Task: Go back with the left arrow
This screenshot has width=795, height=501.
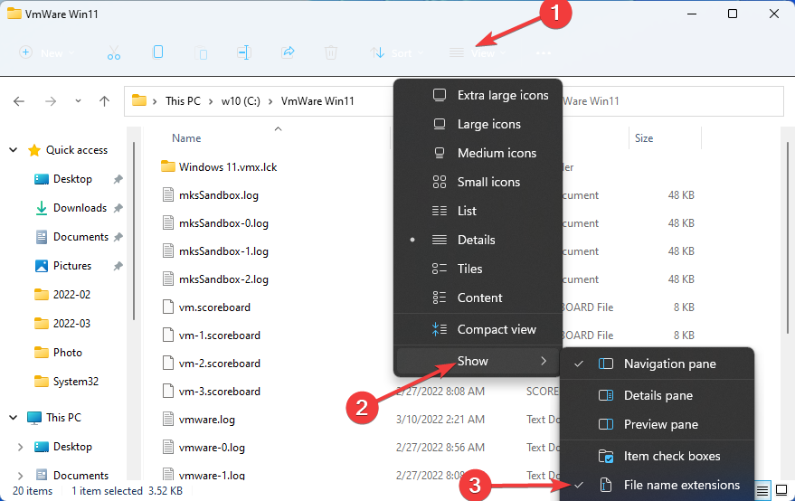Action: [19, 101]
